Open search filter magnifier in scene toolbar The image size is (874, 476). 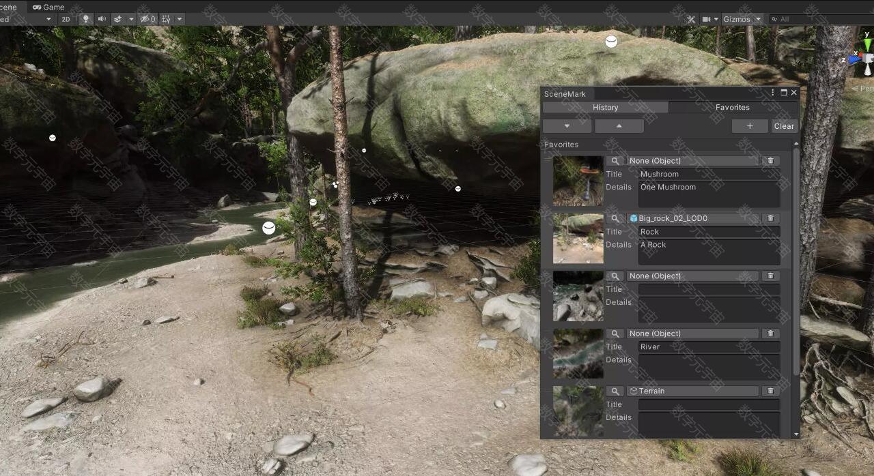[x=774, y=19]
